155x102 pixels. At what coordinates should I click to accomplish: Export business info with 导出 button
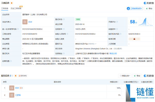[149, 8]
